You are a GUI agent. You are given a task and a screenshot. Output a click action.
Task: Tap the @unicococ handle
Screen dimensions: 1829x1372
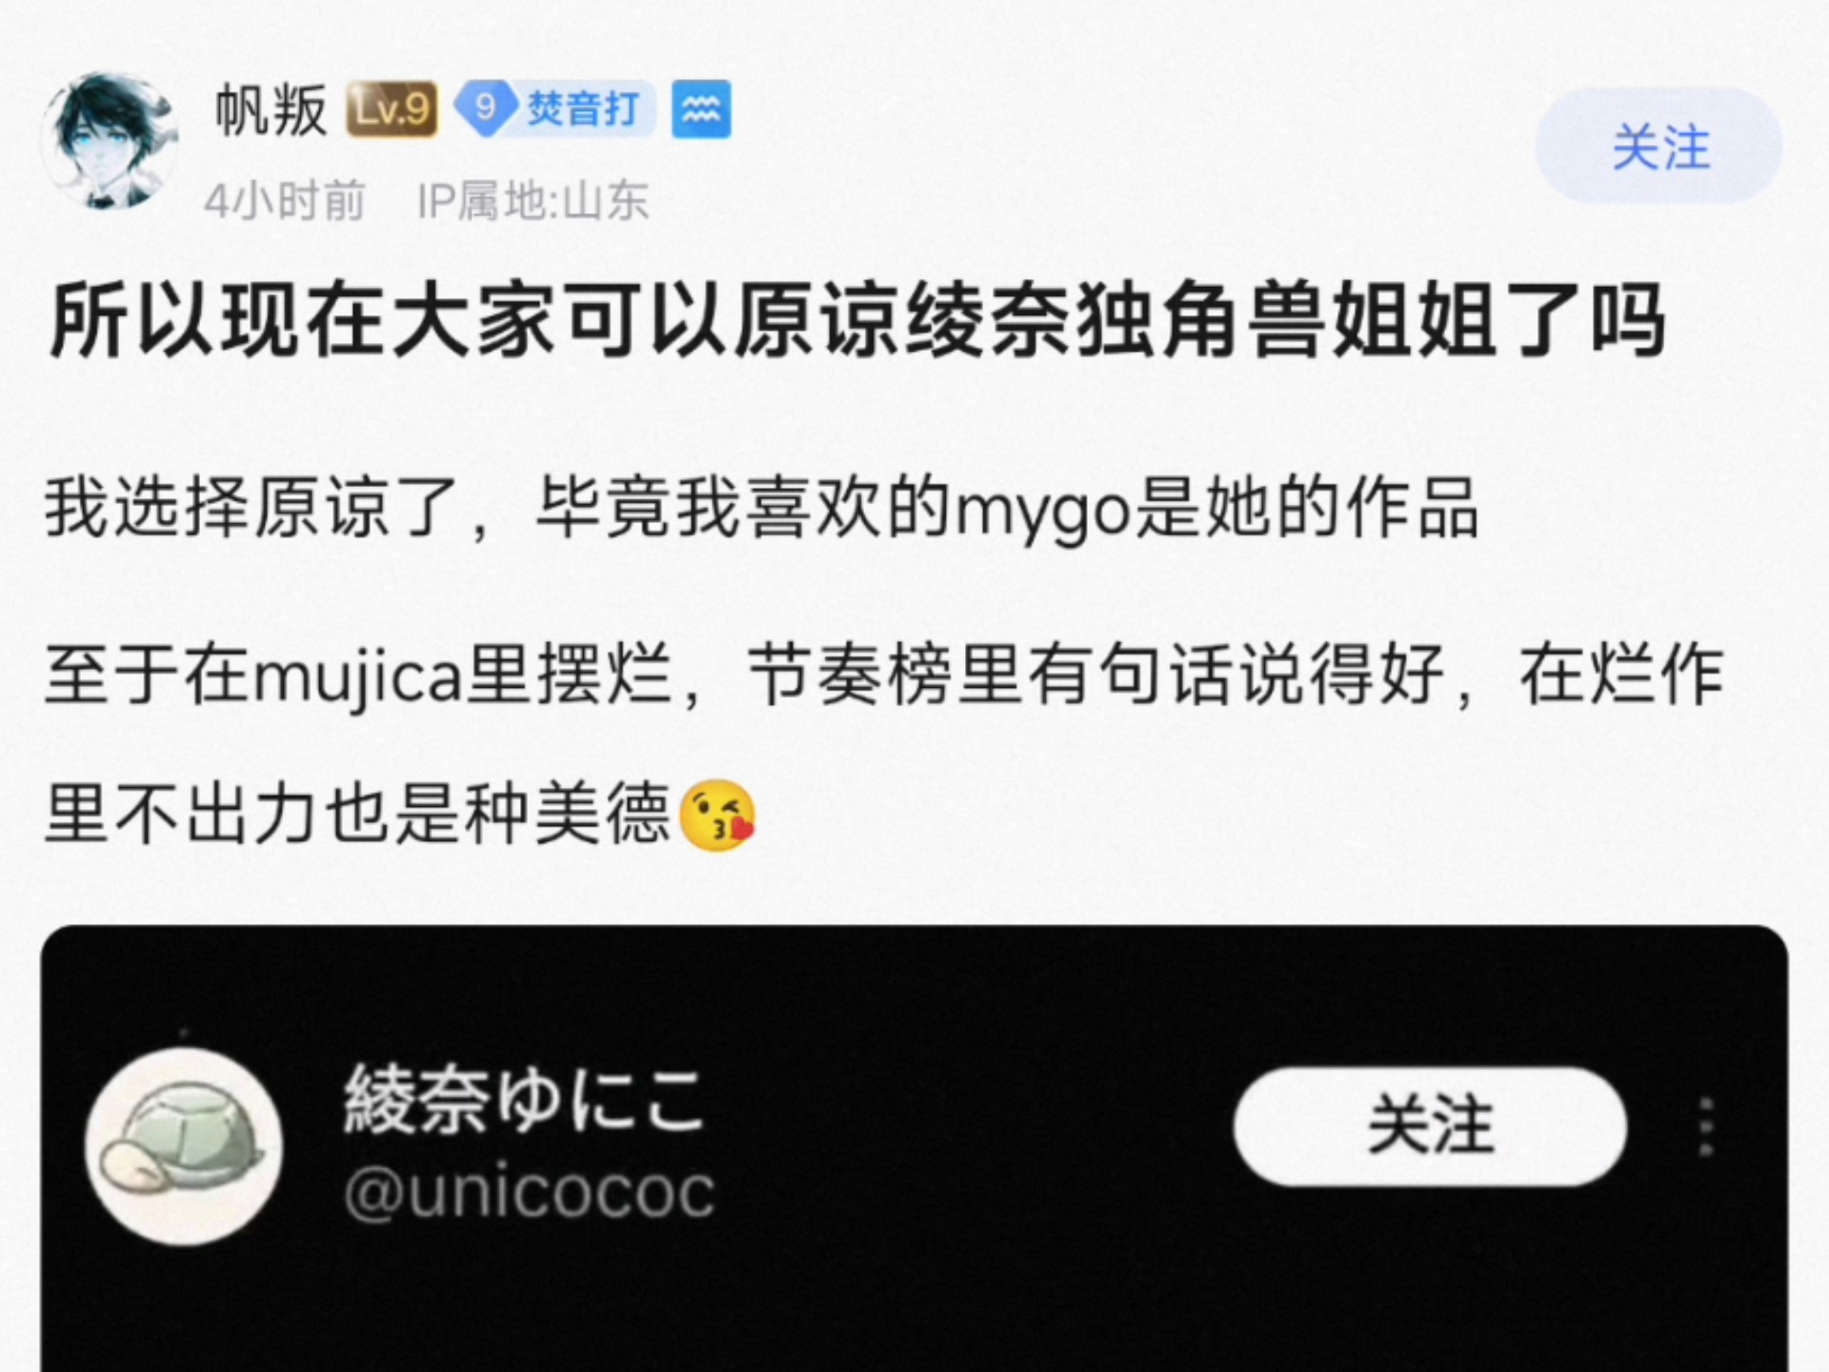tap(530, 1192)
